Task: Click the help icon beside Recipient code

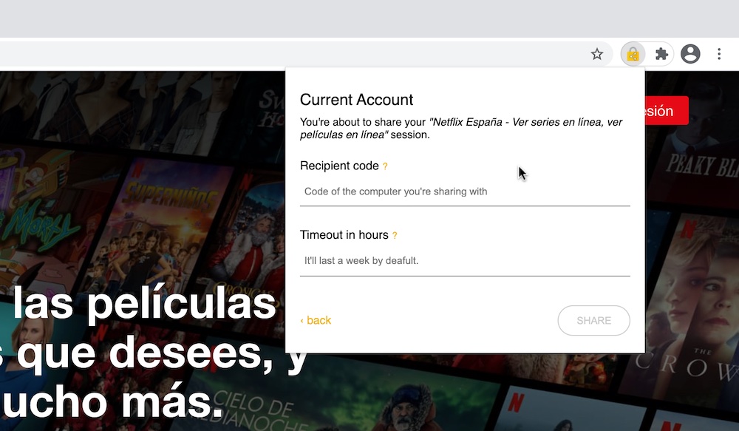Action: (385, 167)
